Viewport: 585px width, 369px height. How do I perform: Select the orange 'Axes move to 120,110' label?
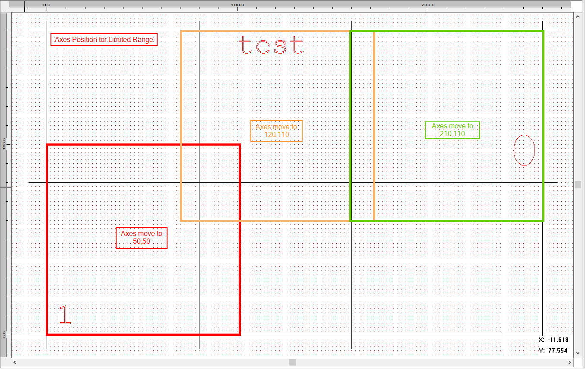pyautogui.click(x=276, y=131)
